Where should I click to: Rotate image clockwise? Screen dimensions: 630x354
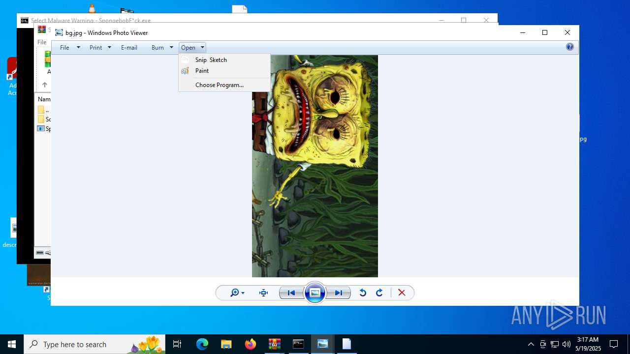pos(379,293)
